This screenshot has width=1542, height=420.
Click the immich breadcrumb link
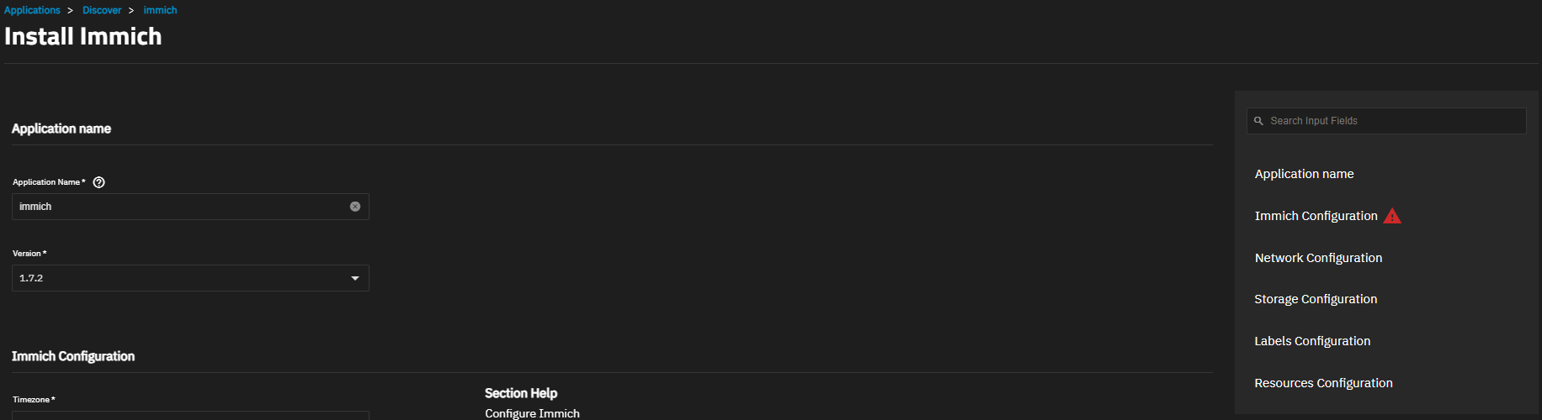(160, 10)
